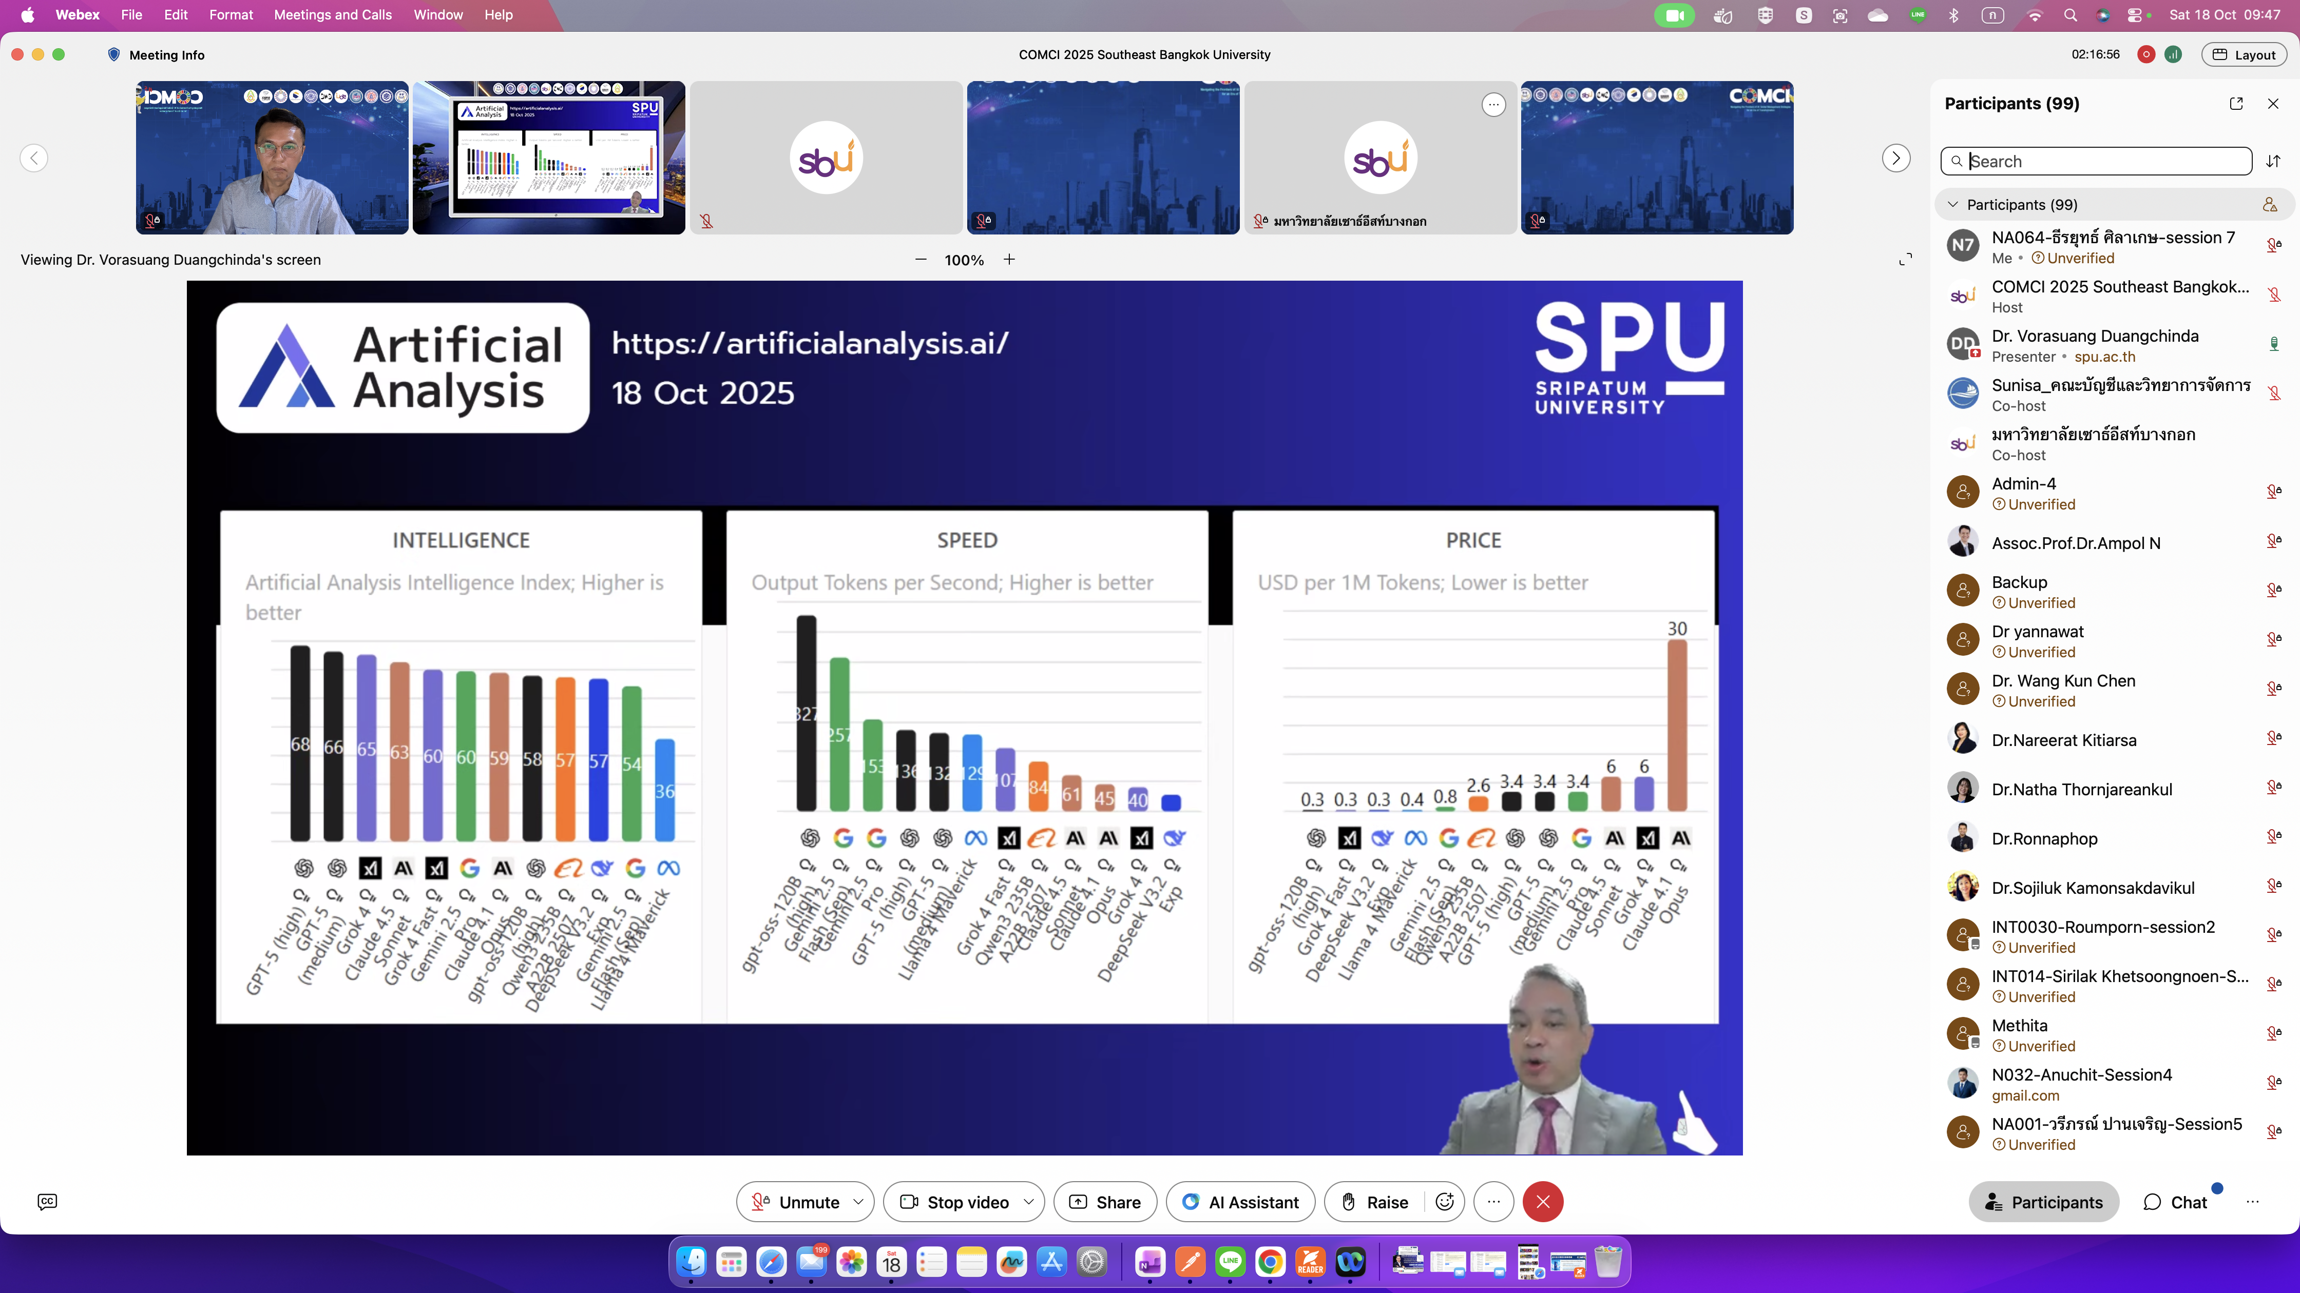
Task: Click the Layout button
Action: click(x=2244, y=54)
